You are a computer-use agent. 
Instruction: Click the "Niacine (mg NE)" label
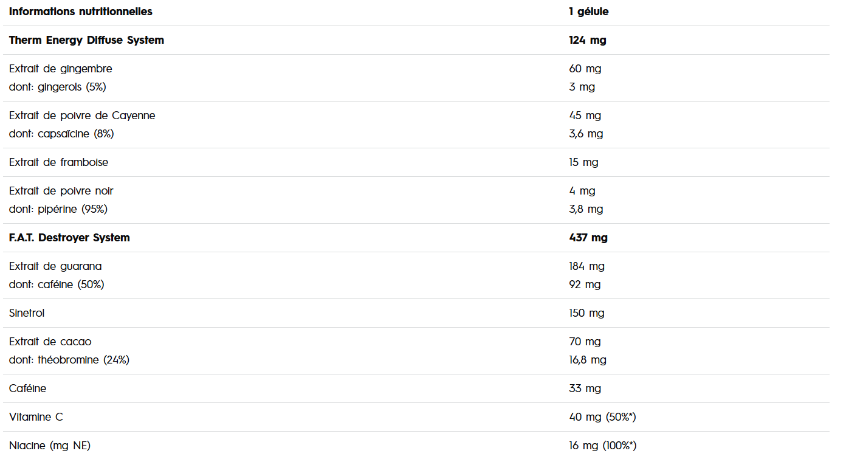49,446
